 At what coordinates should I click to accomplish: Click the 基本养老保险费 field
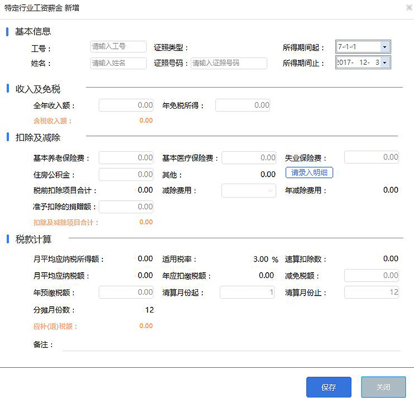(x=126, y=158)
